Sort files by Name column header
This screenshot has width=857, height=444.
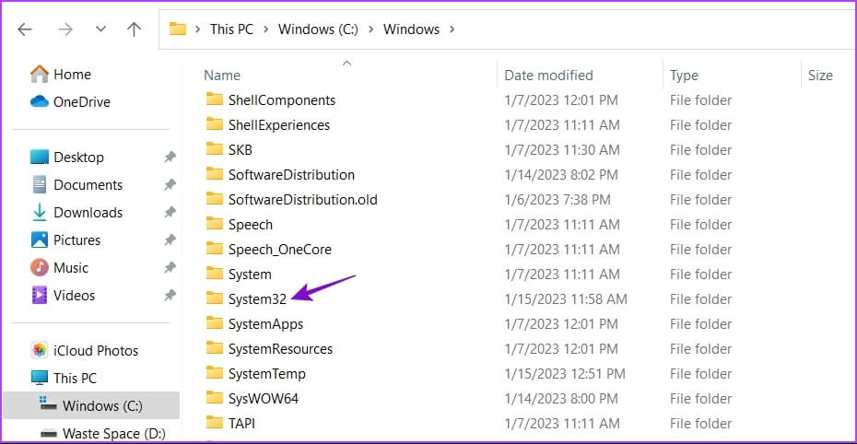(222, 76)
